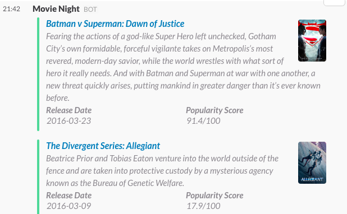Click the 21:42 message timestamp
347x214 pixels.
[11, 9]
